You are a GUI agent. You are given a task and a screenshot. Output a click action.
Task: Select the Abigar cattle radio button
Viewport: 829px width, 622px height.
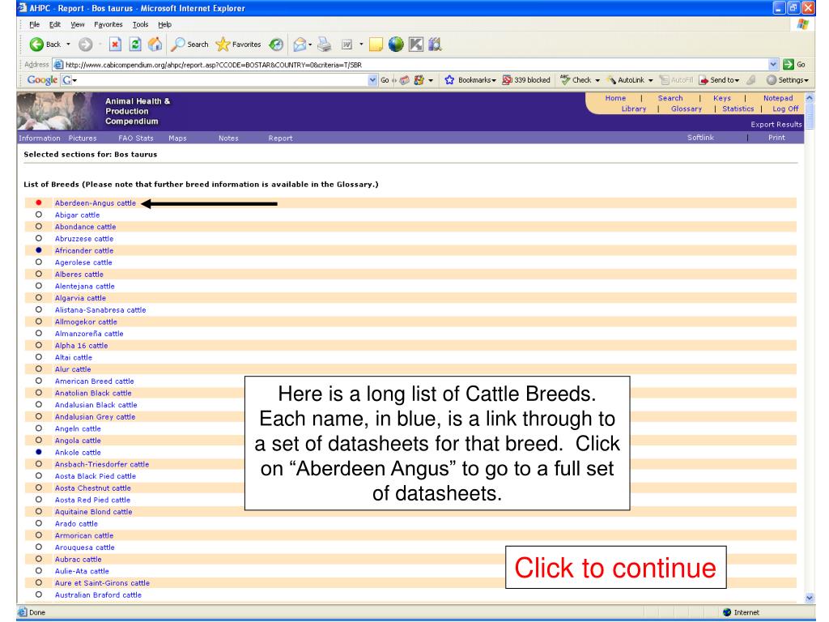[39, 215]
